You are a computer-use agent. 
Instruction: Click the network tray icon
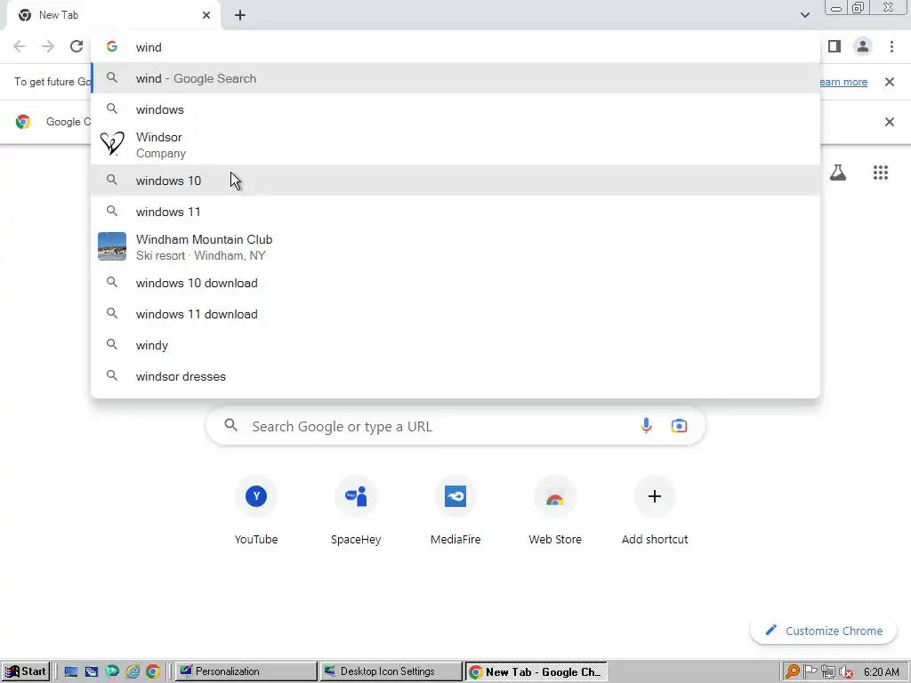(828, 672)
